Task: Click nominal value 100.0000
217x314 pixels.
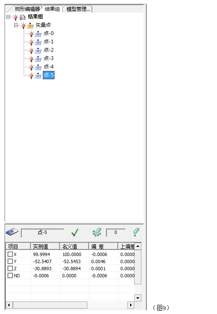Action: [72, 254]
